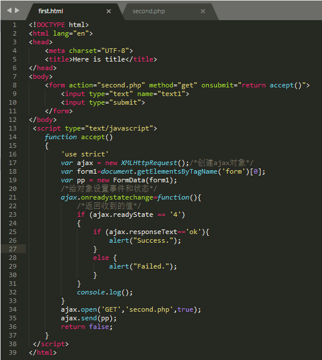This screenshot has width=322, height=360.
Task: Click the 'use strict' string
Action: 85,154
